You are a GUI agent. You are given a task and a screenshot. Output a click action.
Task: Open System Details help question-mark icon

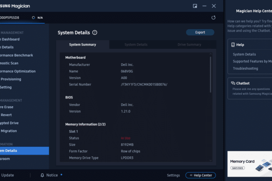95,32
